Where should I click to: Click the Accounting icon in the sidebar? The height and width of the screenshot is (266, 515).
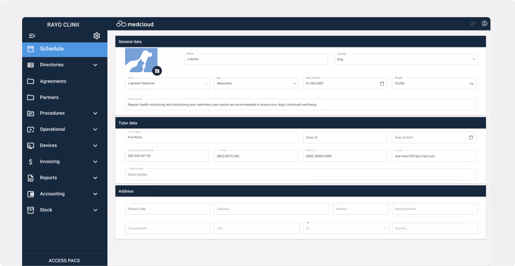click(x=30, y=194)
